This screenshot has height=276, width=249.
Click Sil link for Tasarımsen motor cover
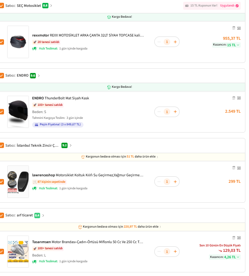tap(239, 238)
